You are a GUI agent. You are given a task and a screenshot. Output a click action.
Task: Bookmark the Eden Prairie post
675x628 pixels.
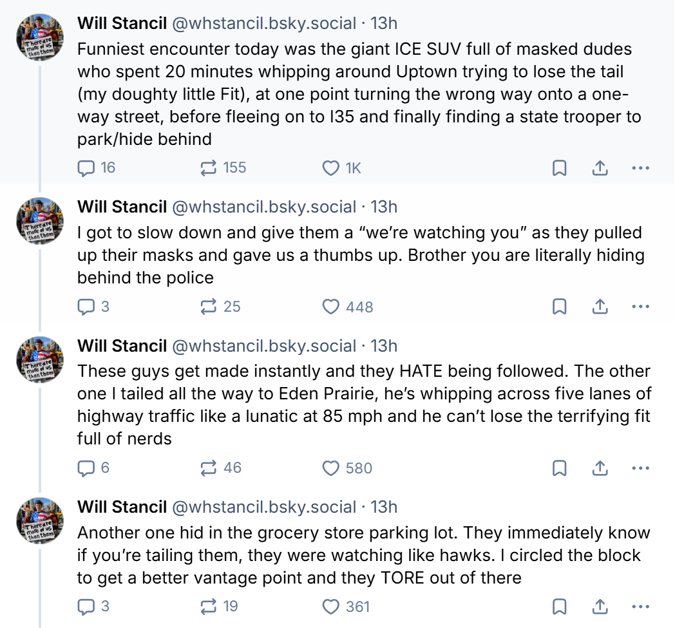(x=560, y=468)
